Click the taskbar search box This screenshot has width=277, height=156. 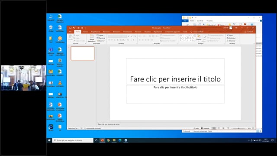tap(73, 140)
